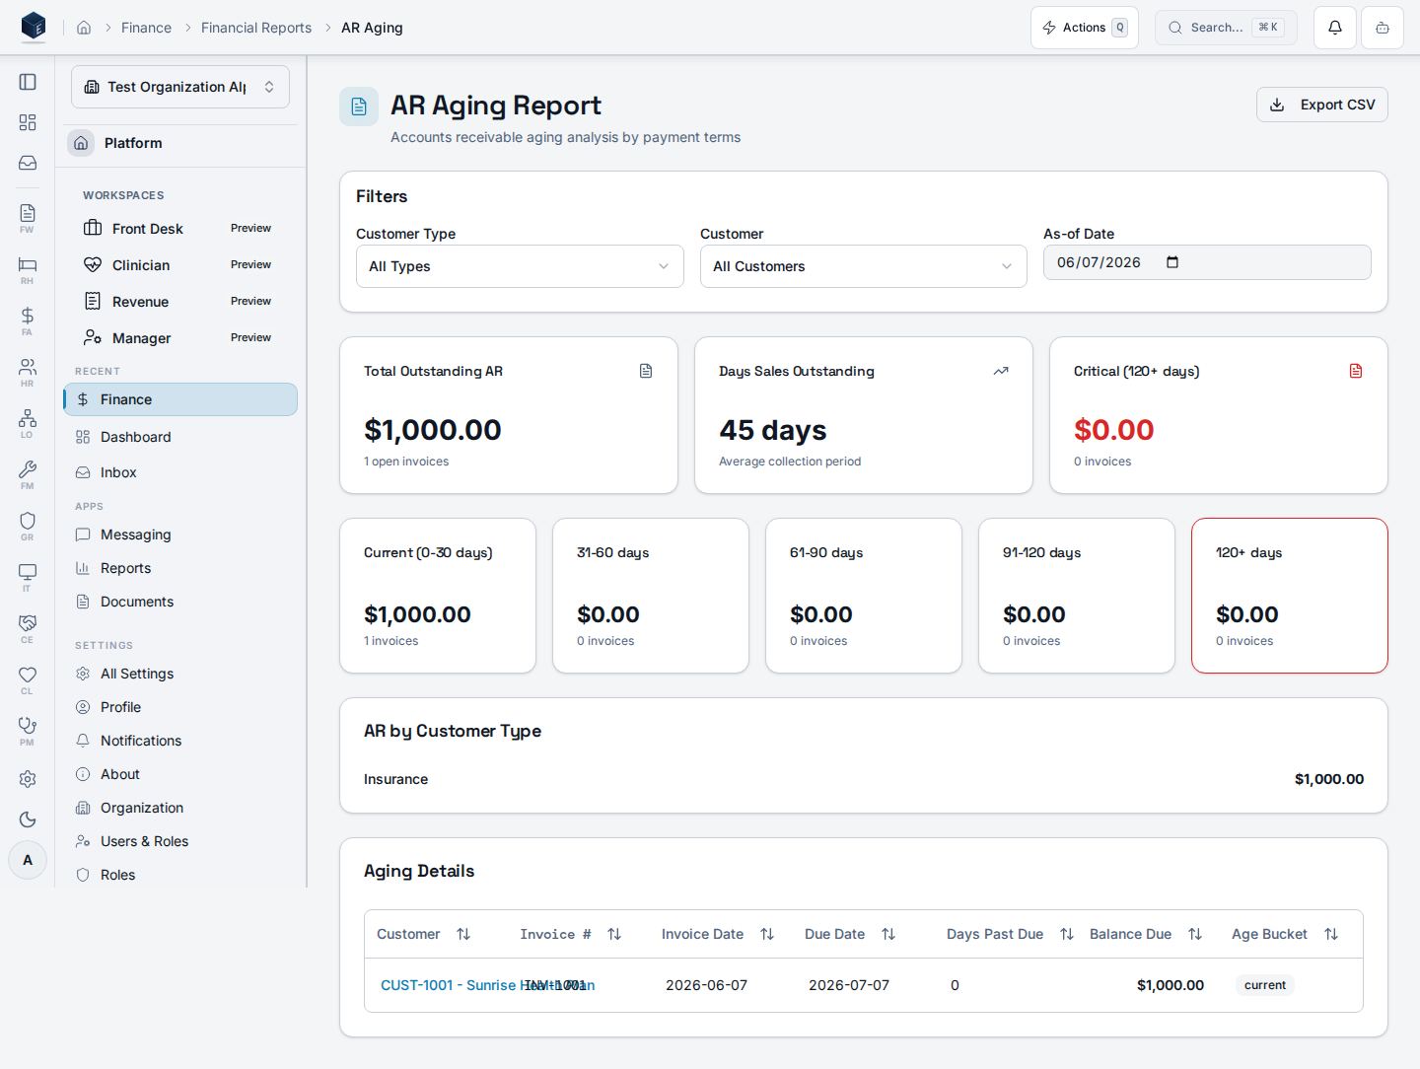Viewport: 1420px width, 1069px height.
Task: Open Notifications settings in sidebar
Action: 180,741
